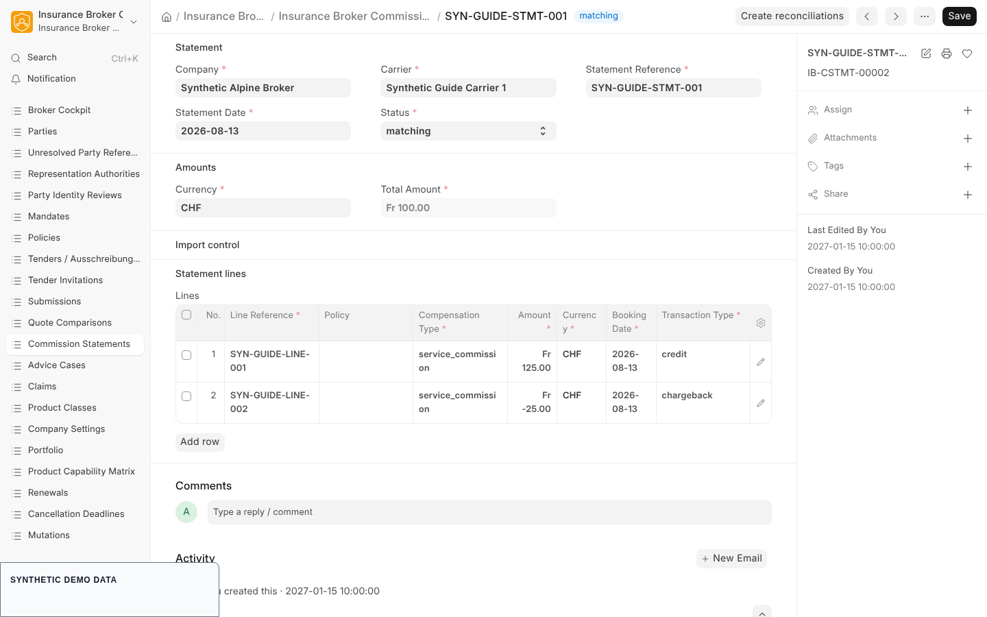Add a tag using plus icon

pos(968,167)
